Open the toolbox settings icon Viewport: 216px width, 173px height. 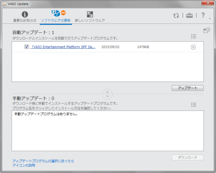tap(189, 16)
